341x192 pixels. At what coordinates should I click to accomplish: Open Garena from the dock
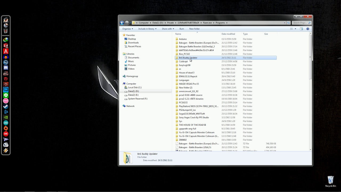6,79
